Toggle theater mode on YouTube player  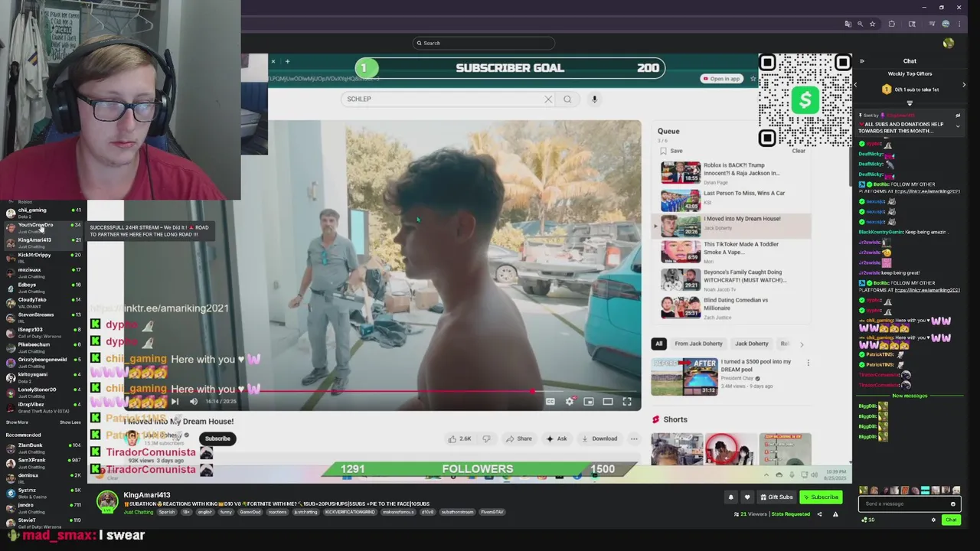[608, 401]
